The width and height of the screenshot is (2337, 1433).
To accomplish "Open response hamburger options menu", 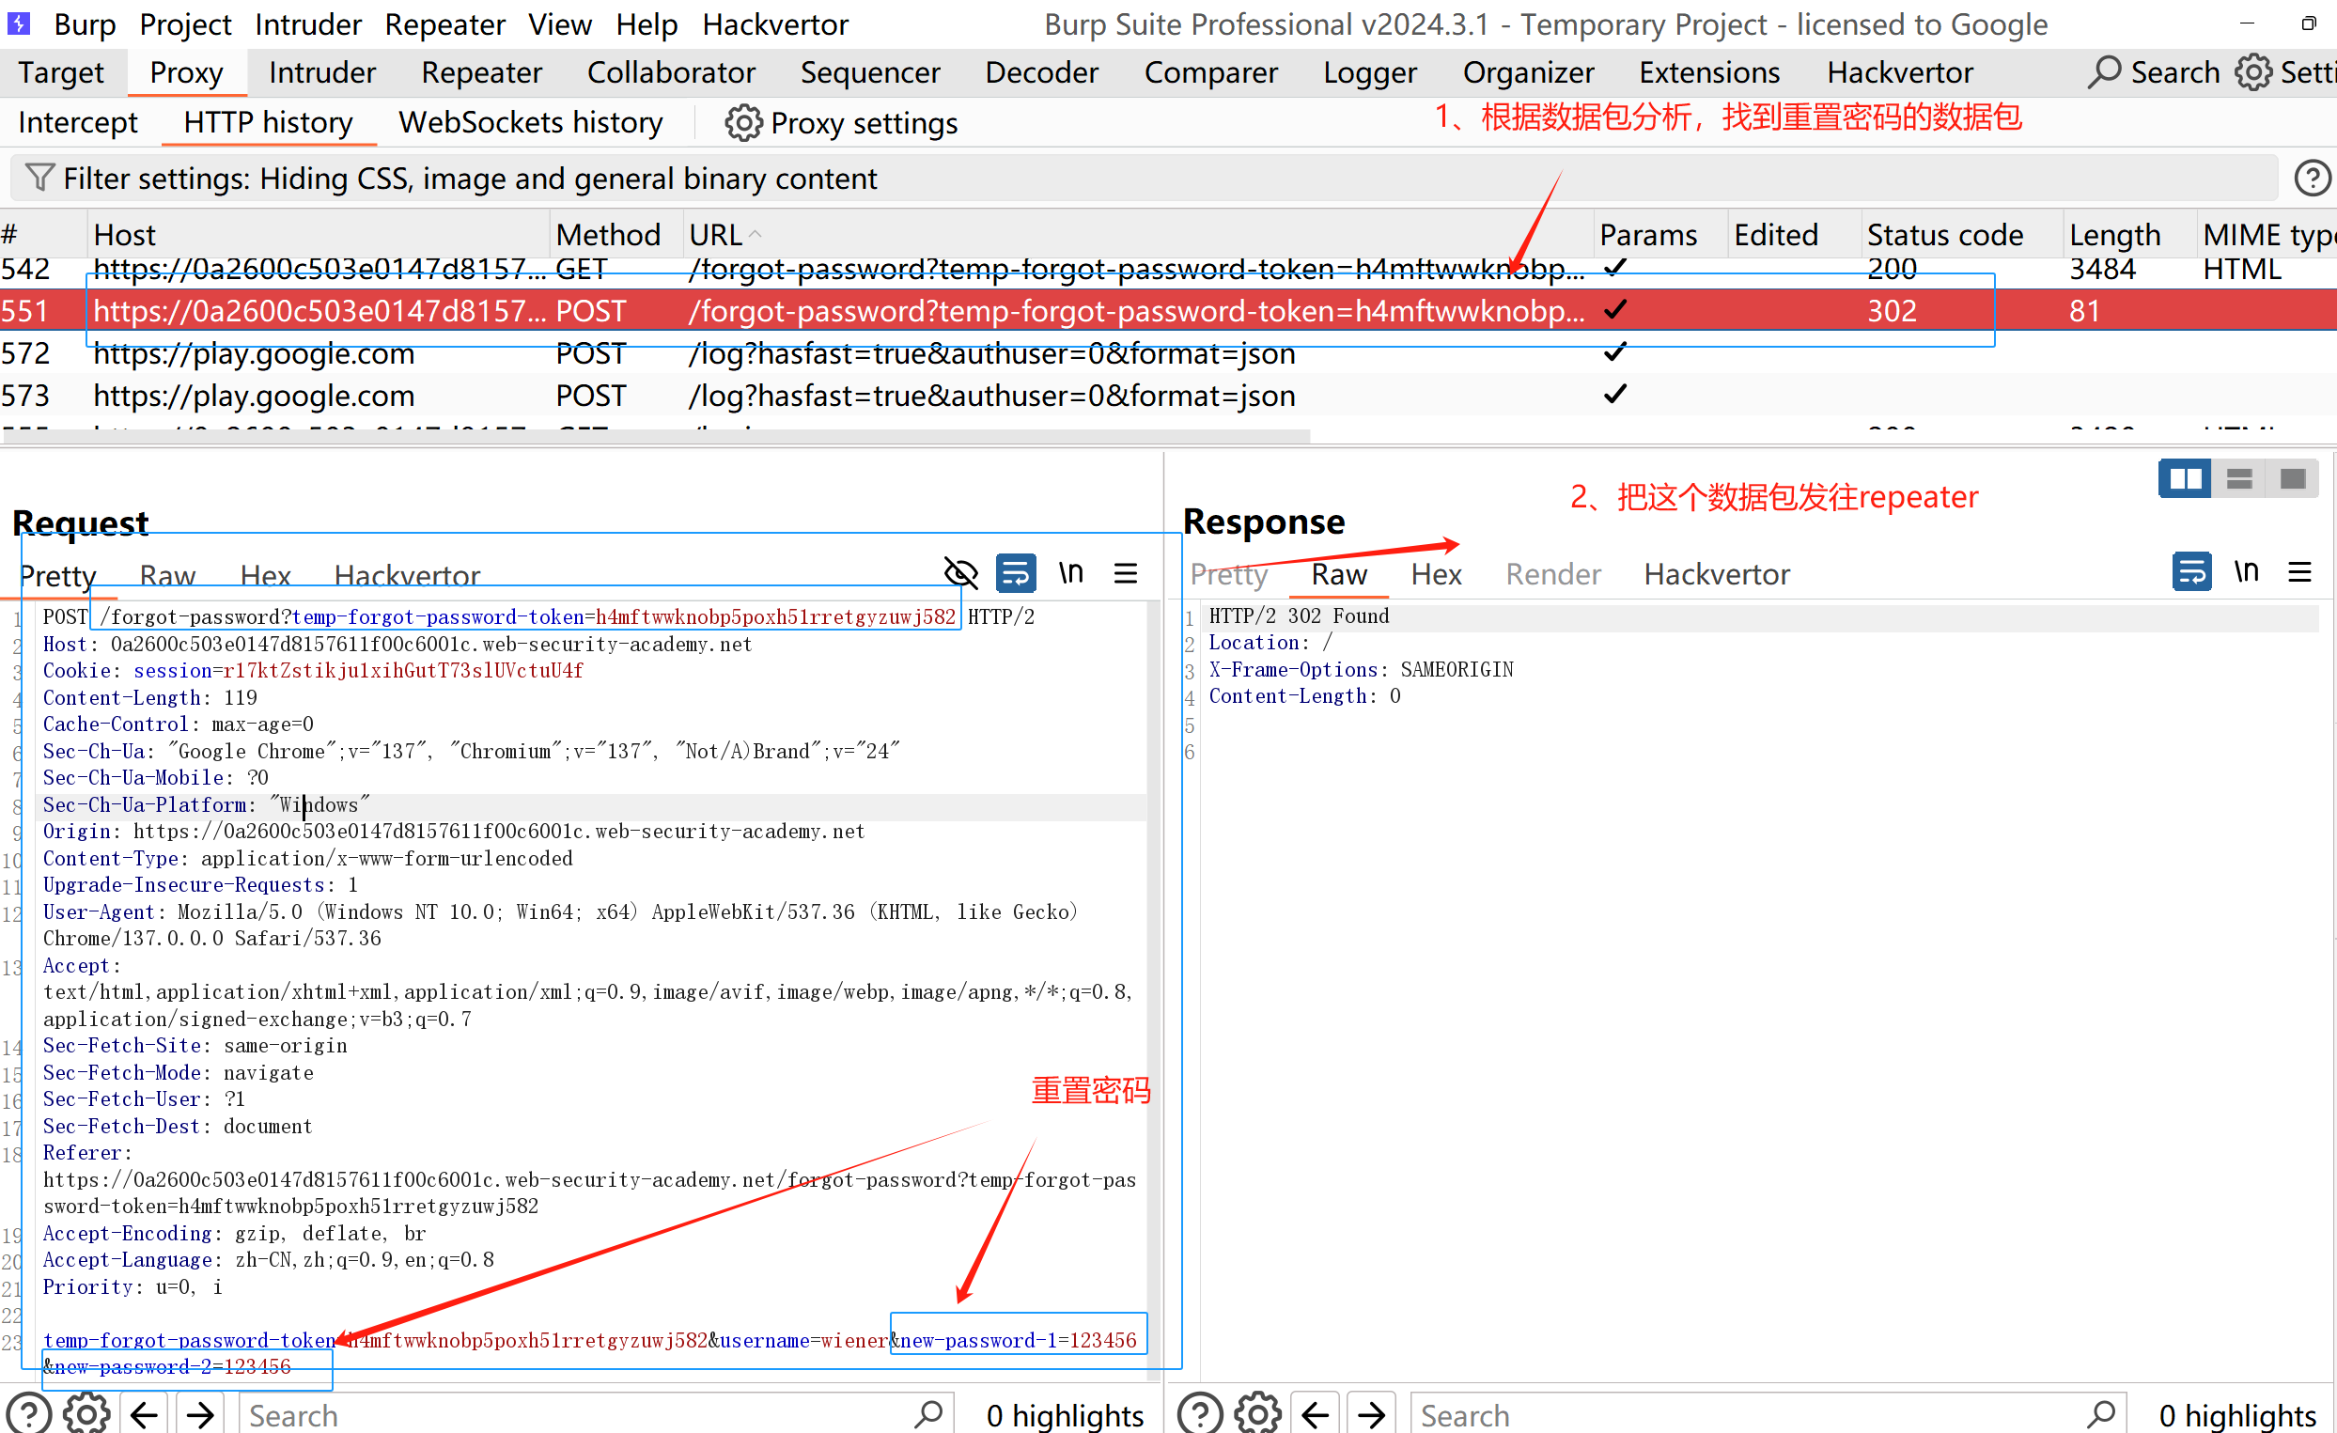I will coord(2299,571).
